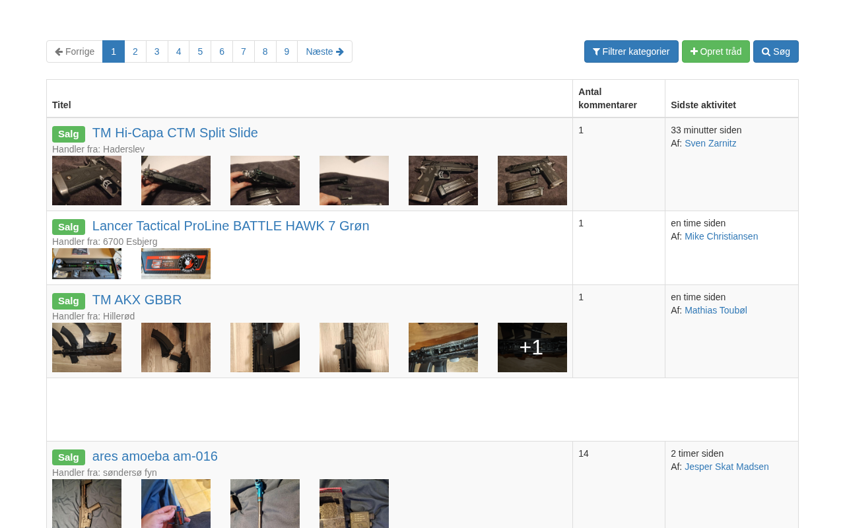Go to pagination page 6
This screenshot has height=528, width=845.
point(222,51)
